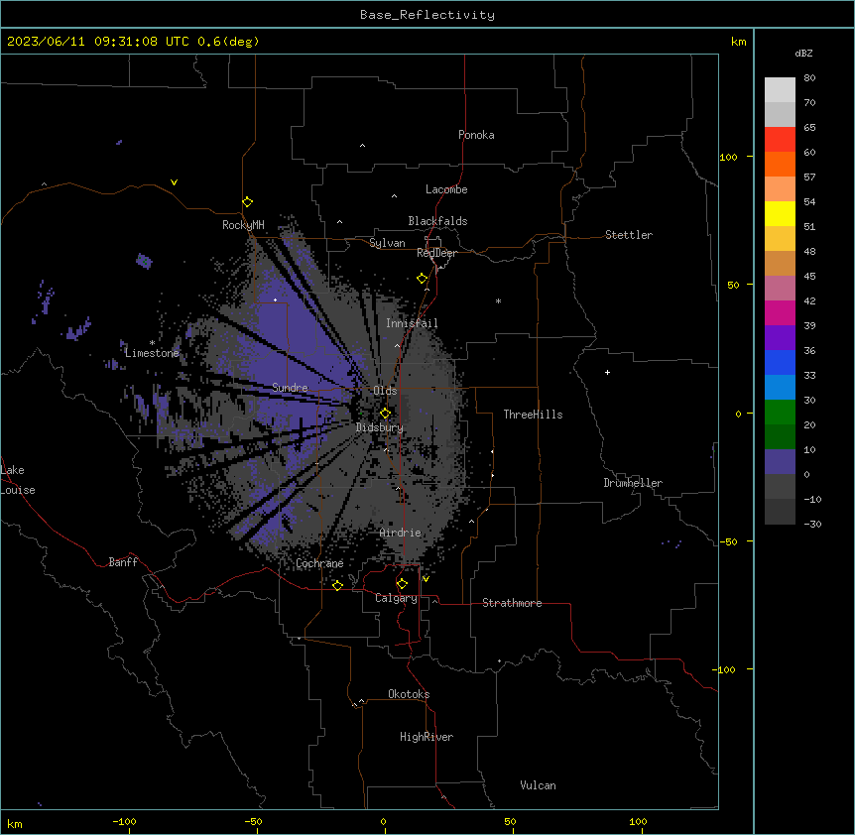This screenshot has height=835, width=855.
Task: Select the yellow diamond marker above Calgary label
Action: tap(402, 584)
